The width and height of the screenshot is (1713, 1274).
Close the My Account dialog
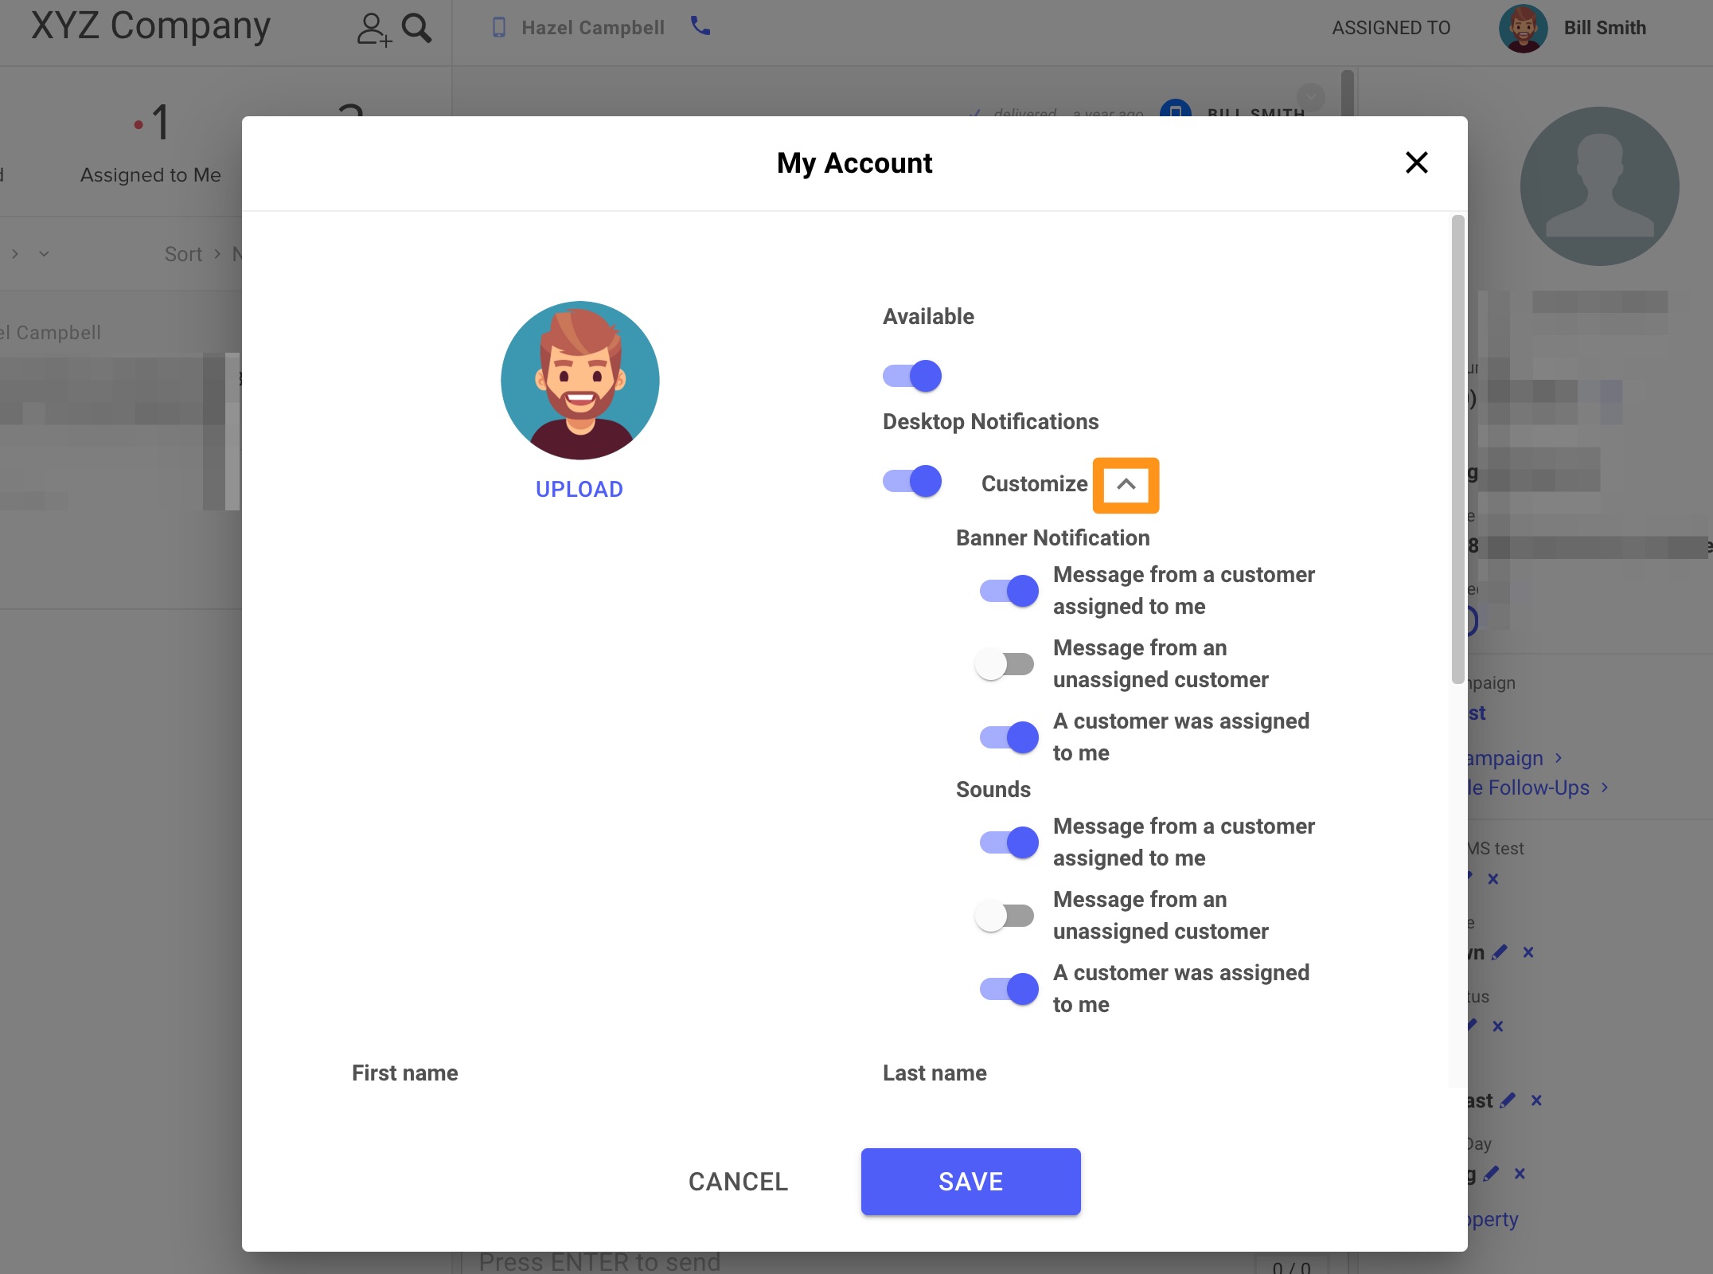1416,162
